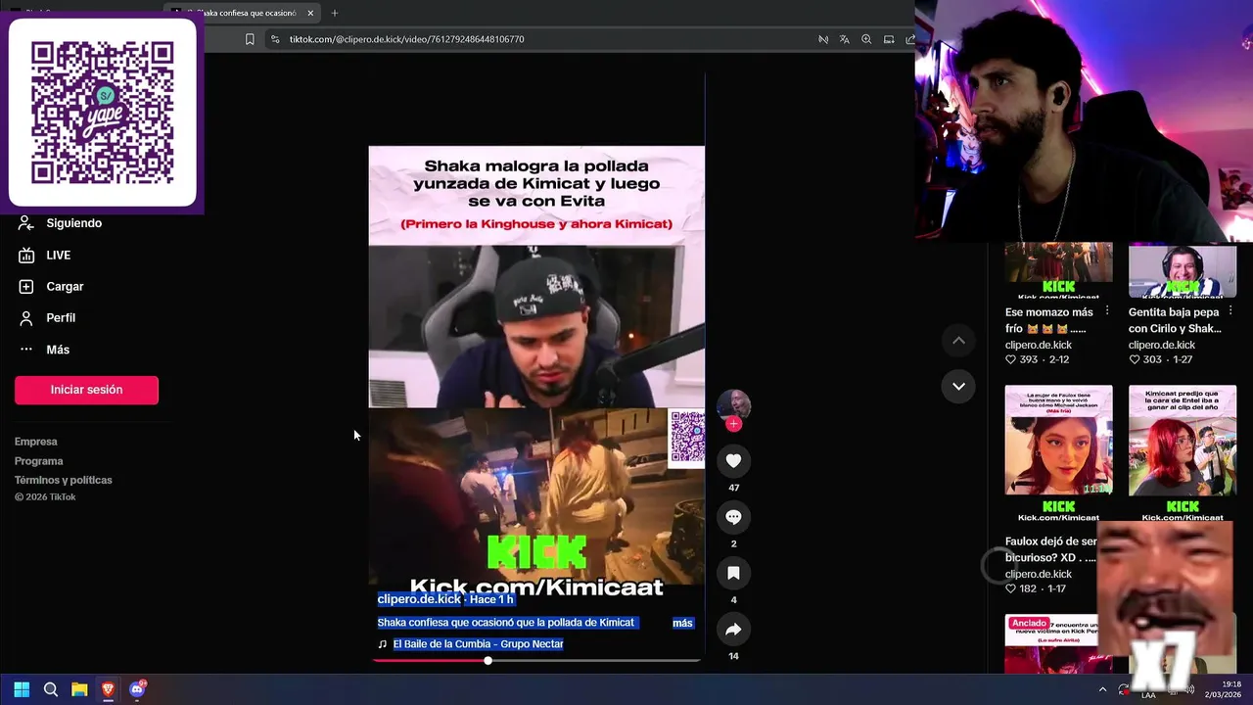Expand video description with 'más'
Image resolution: width=1253 pixels, height=705 pixels.
click(682, 623)
